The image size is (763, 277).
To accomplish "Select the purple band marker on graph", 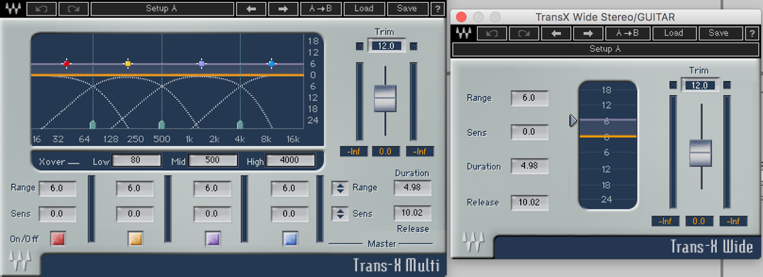I will coord(202,63).
